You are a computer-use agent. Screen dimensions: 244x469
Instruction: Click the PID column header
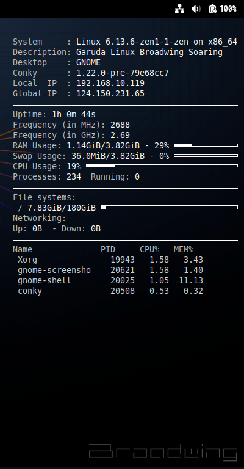pos(108,249)
